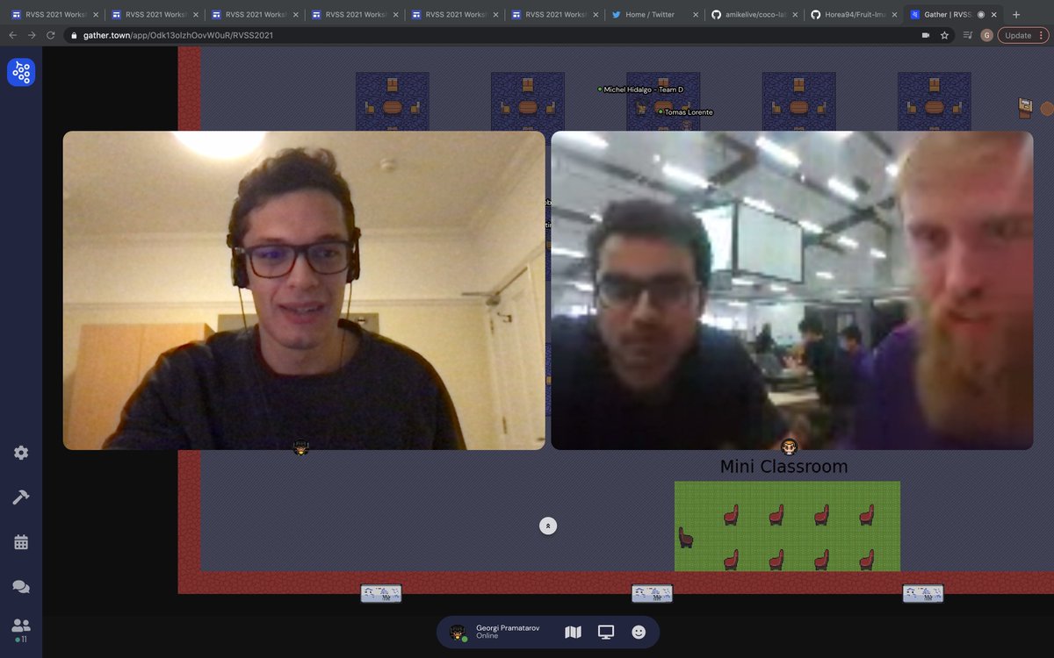1054x658 pixels.
Task: Close the Horea94/Fruit-Ima tab
Action: [x=896, y=15]
